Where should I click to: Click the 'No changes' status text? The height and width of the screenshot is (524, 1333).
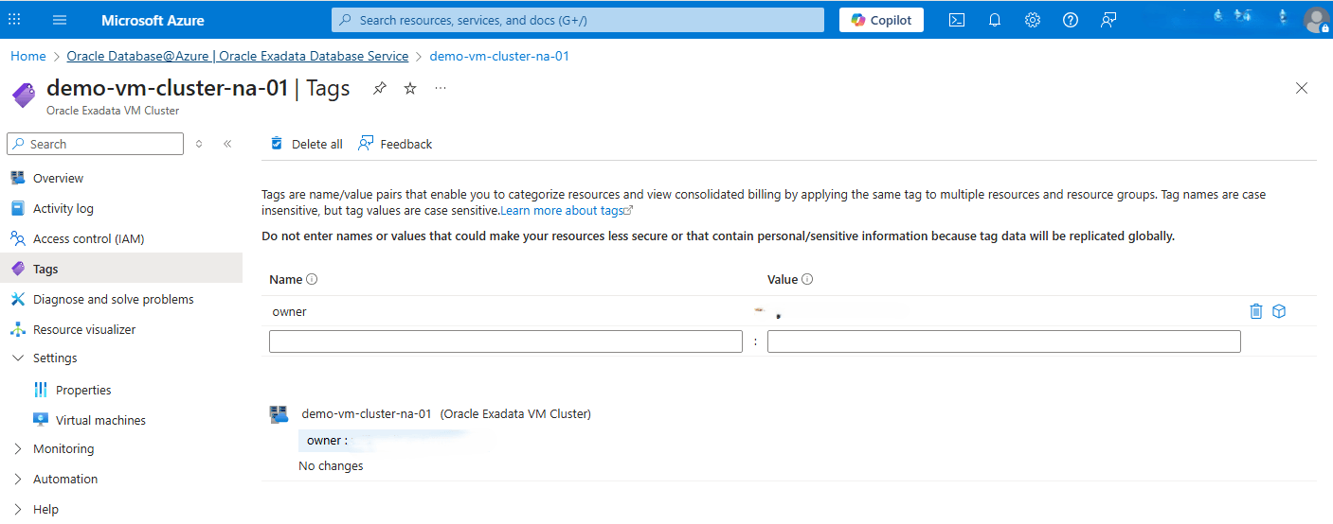coord(331,465)
